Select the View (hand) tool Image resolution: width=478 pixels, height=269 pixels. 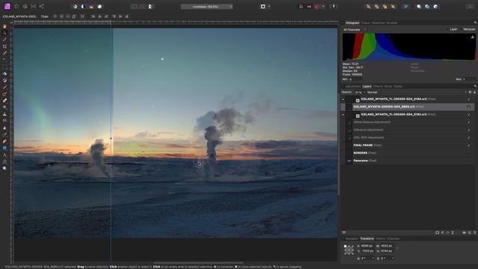(4, 27)
